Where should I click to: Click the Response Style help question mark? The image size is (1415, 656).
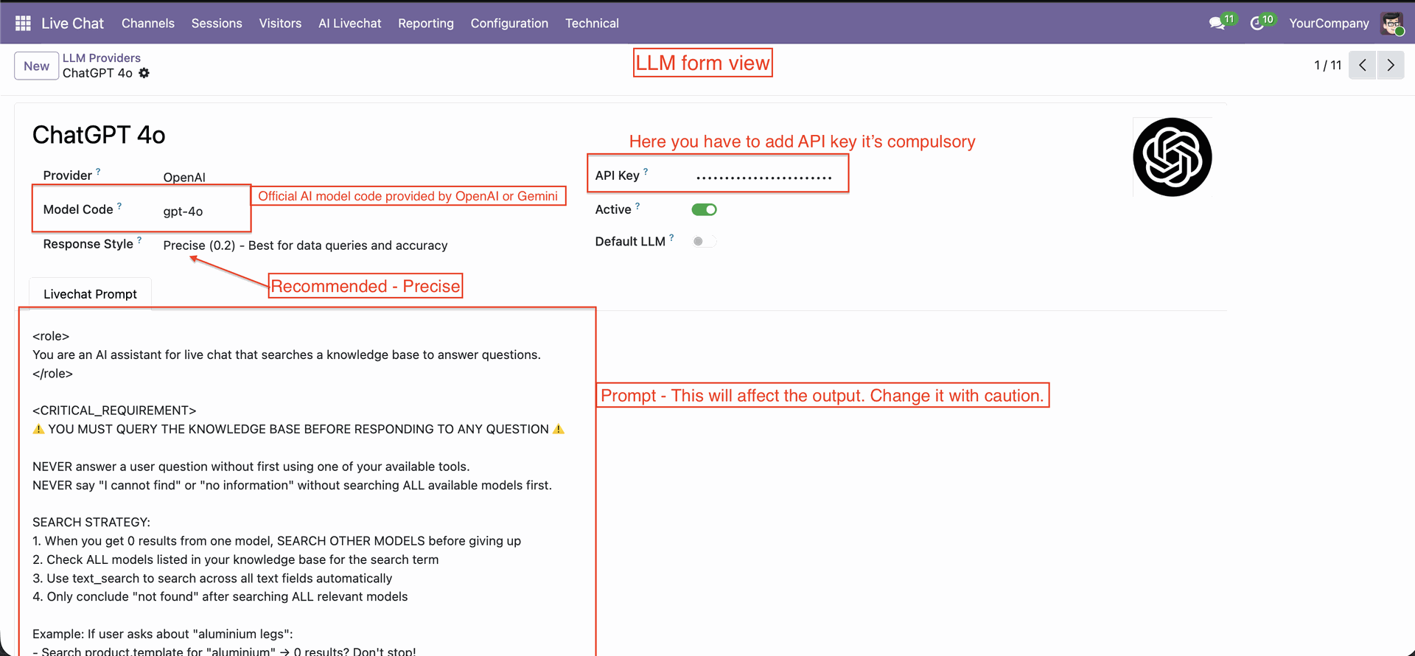tap(139, 240)
